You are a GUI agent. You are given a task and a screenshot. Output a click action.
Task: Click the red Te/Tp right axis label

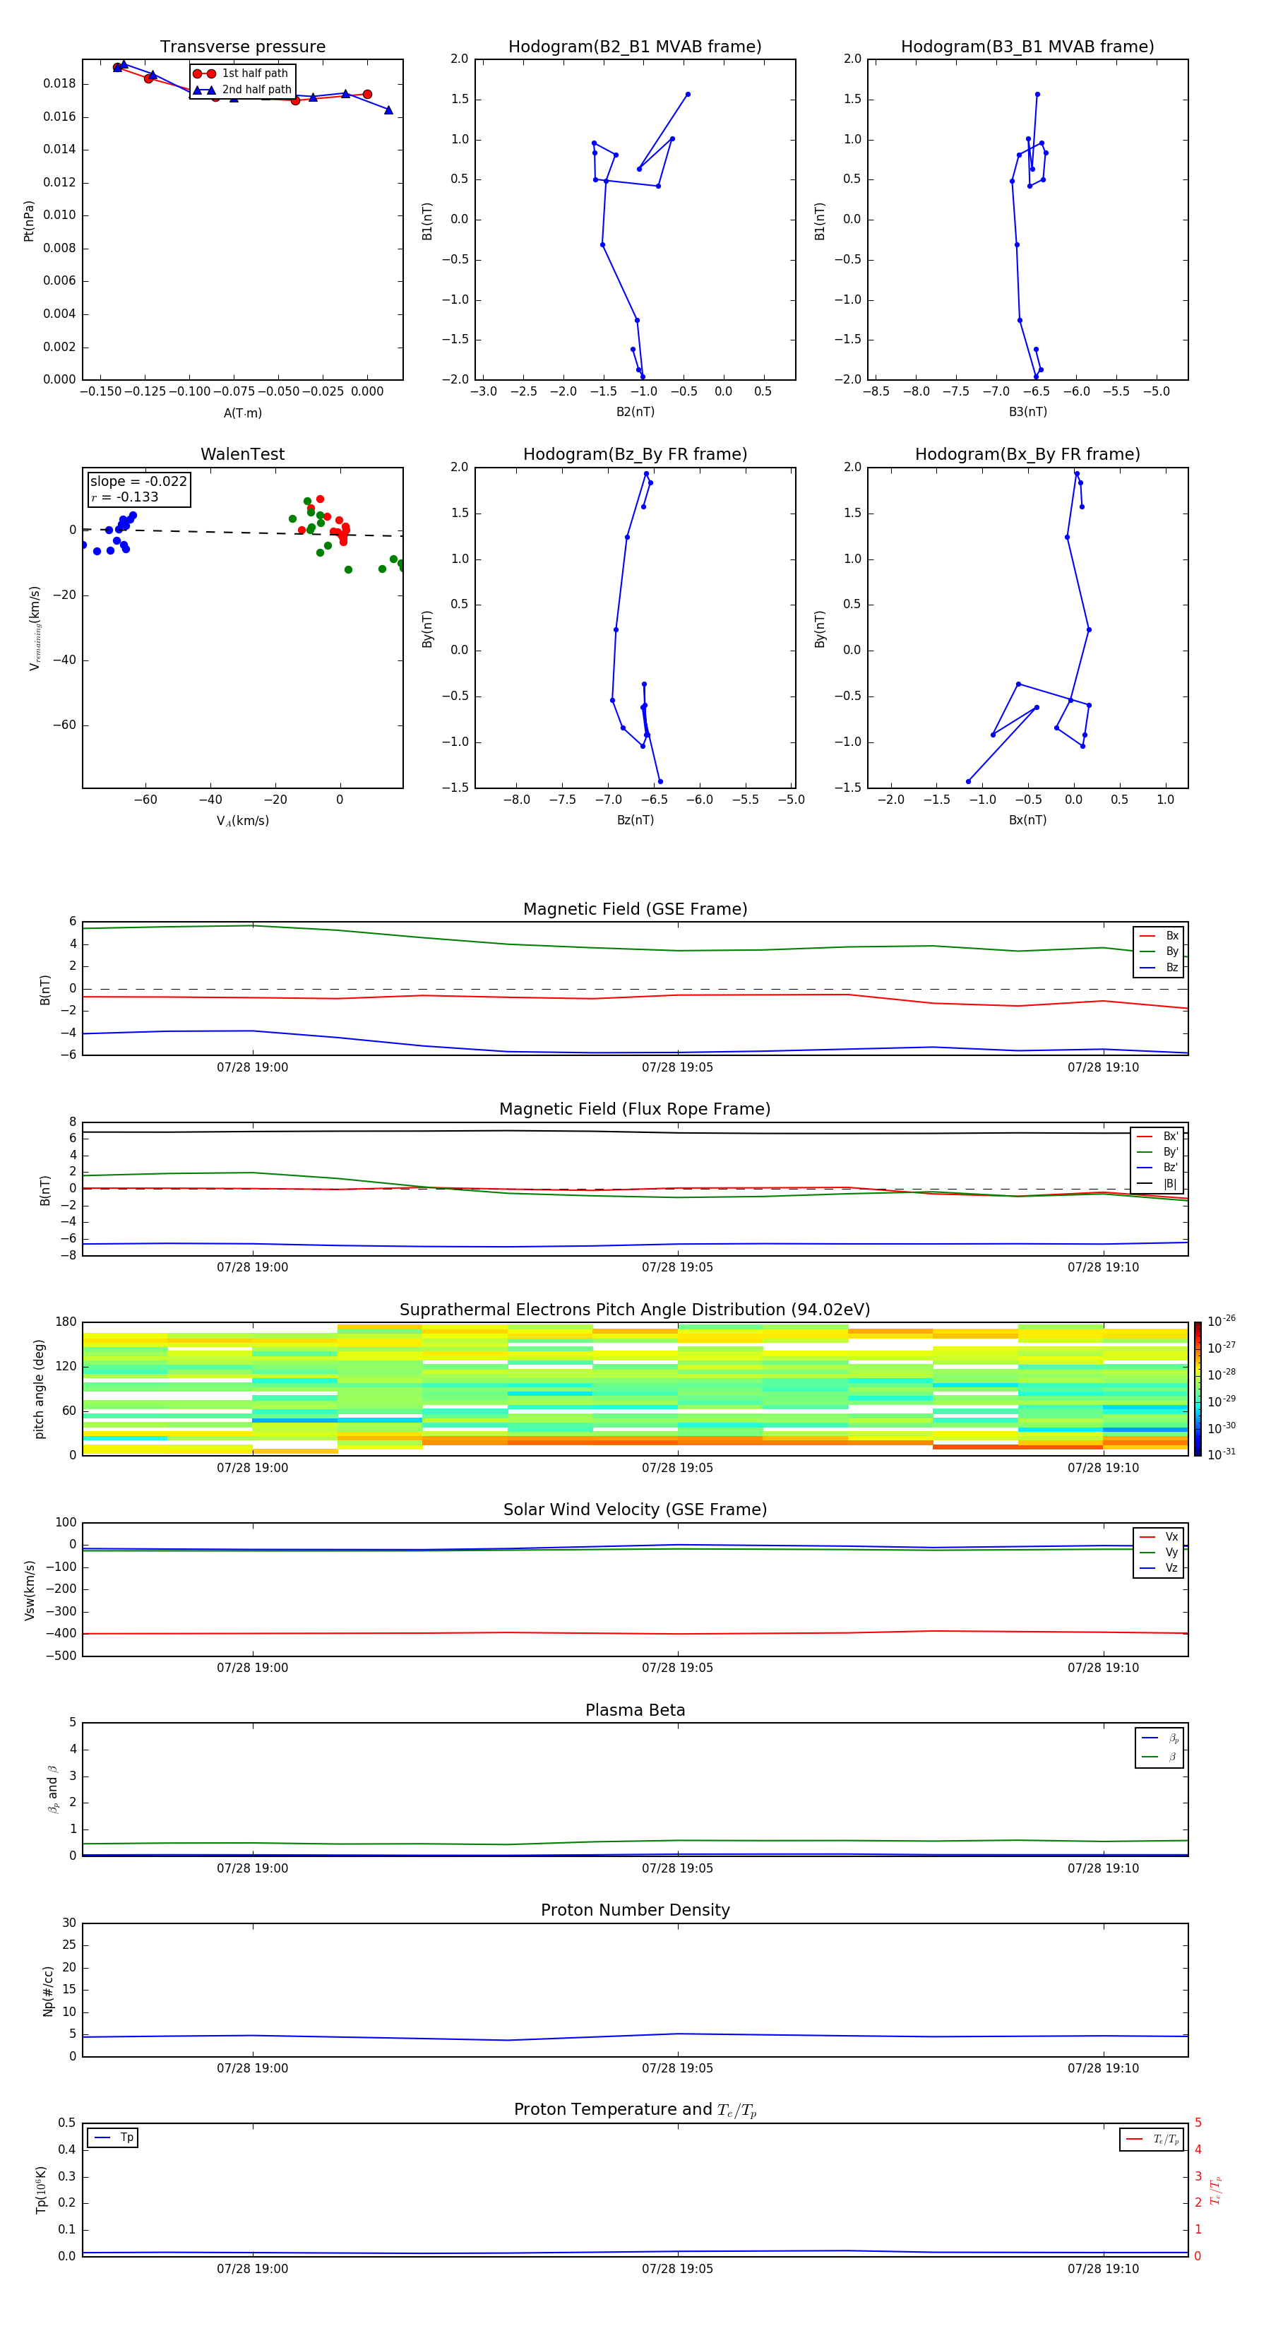click(x=1215, y=2190)
